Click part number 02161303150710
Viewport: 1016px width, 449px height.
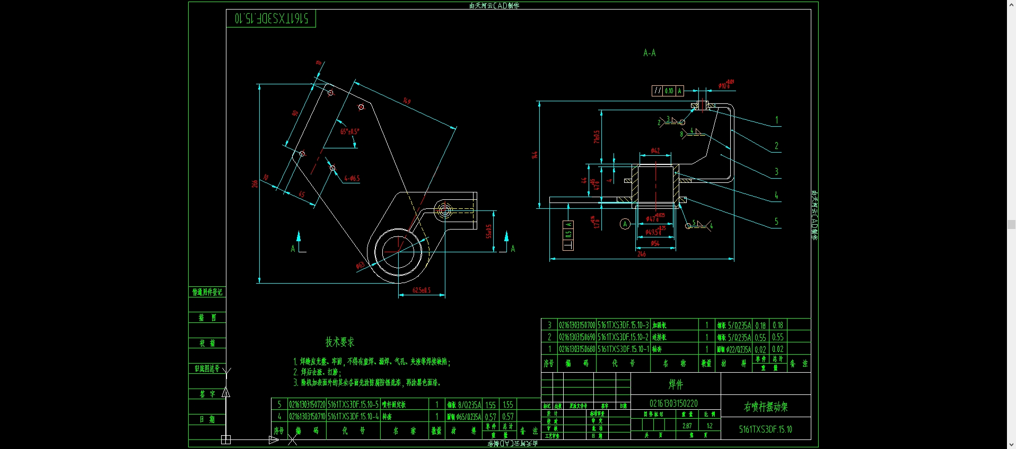pos(307,417)
